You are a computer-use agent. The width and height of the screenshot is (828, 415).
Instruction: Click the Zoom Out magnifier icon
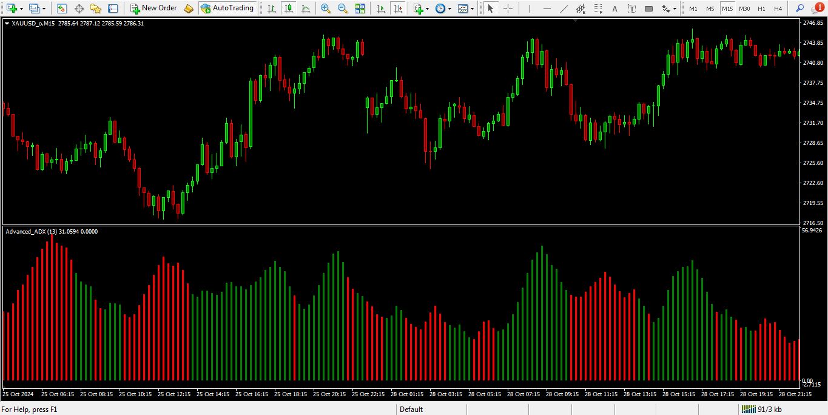point(343,8)
